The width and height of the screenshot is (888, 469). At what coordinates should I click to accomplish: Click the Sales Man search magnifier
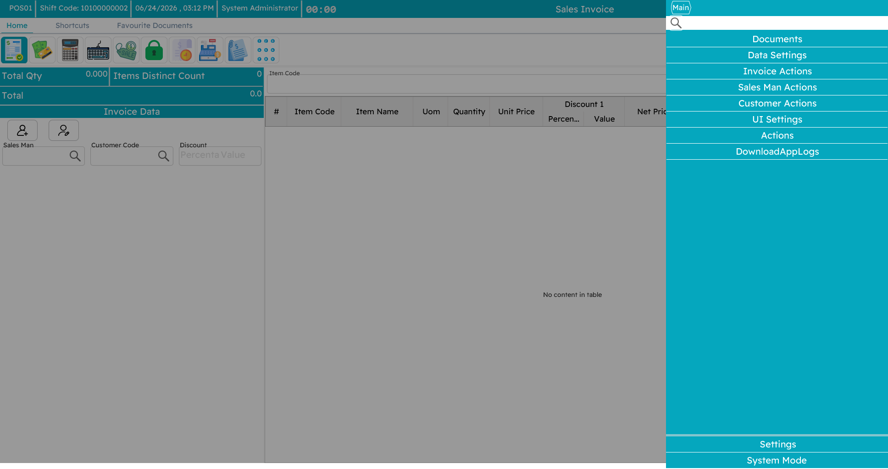point(75,156)
